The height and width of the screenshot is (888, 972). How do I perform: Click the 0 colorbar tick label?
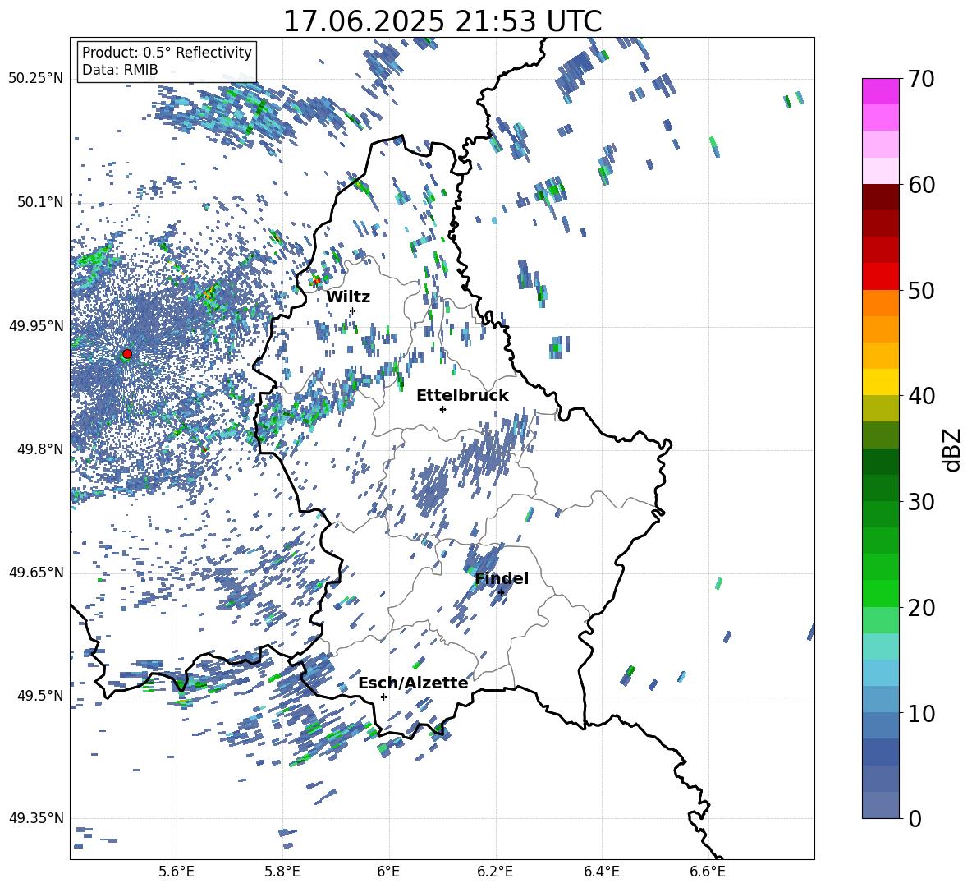(915, 818)
